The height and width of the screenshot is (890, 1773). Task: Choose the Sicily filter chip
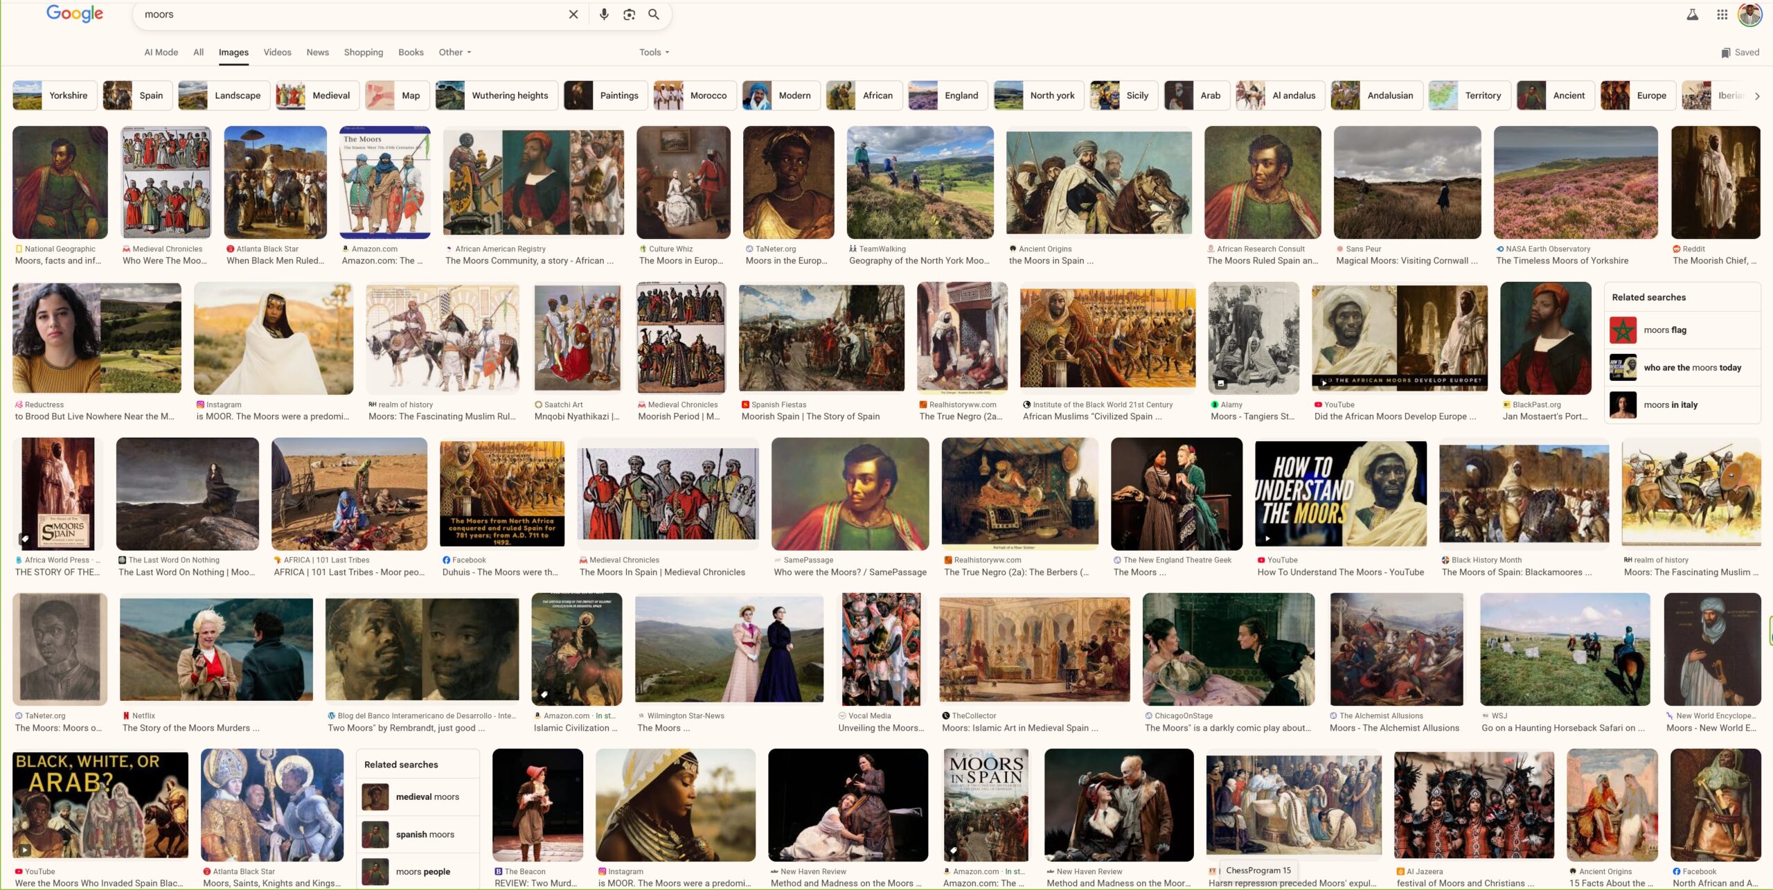tap(1123, 96)
